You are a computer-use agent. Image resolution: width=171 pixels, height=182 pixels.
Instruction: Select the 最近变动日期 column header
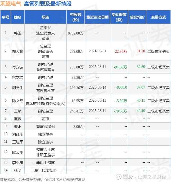(x=97, y=17)
